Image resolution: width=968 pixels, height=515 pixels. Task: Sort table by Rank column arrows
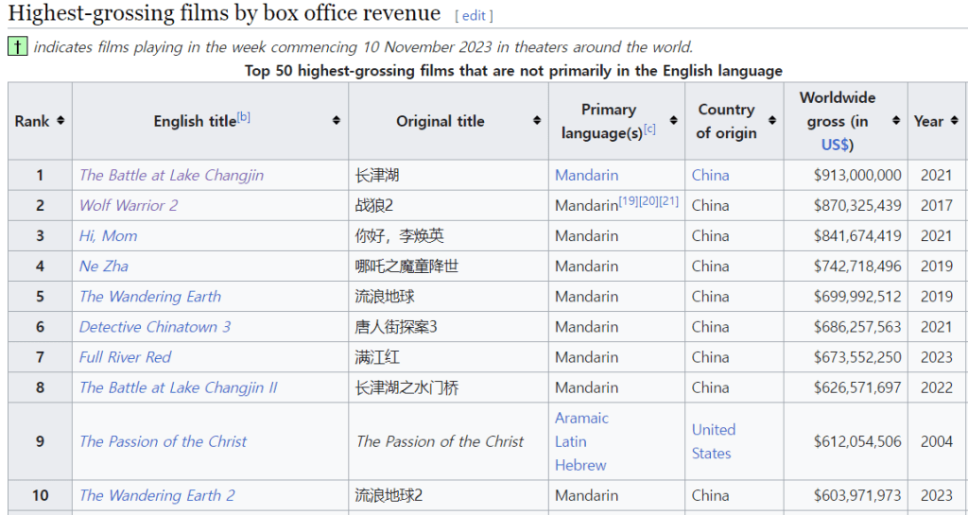pyautogui.click(x=61, y=121)
